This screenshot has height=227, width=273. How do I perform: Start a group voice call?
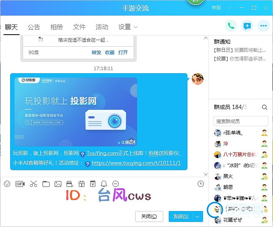231,26
